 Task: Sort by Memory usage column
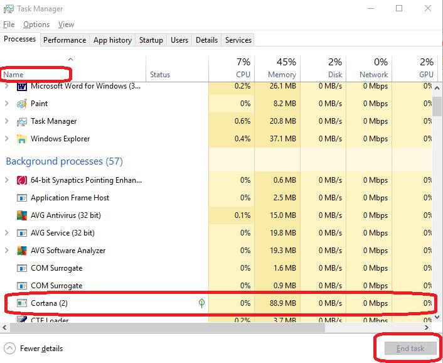(277, 69)
